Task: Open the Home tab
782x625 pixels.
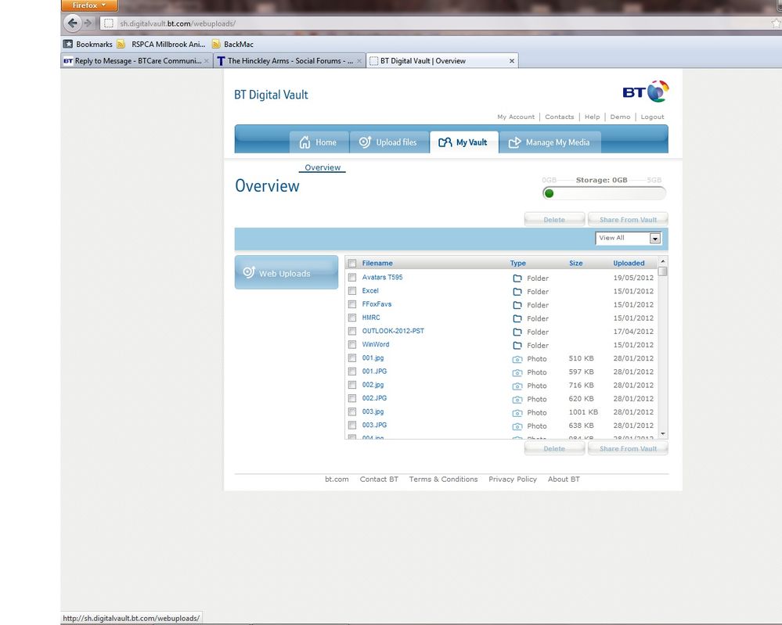Action: click(x=319, y=142)
